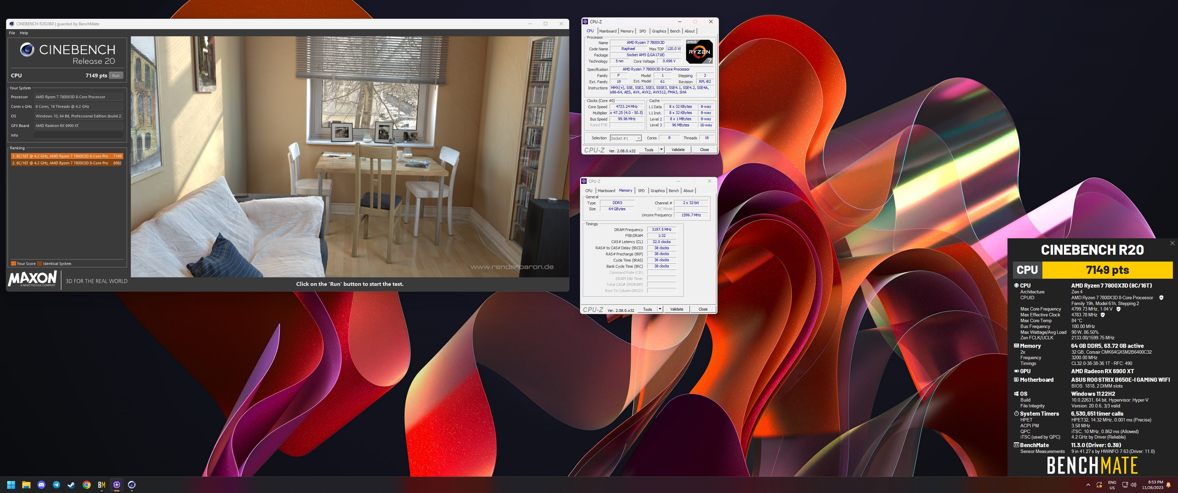Open the volume speaker tray icon
This screenshot has height=493, width=1178.
coord(1133,485)
